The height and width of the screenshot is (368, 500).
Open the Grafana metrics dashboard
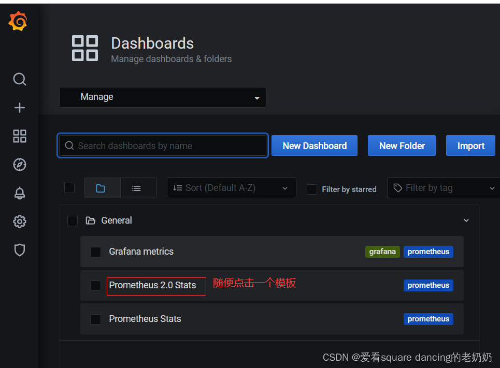tap(141, 252)
